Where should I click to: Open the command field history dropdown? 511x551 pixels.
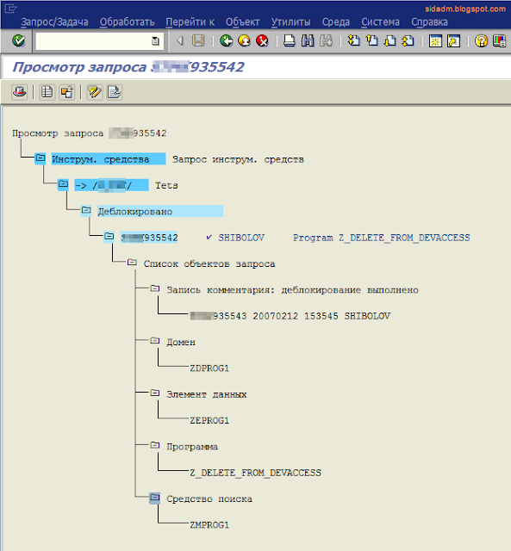pos(155,41)
